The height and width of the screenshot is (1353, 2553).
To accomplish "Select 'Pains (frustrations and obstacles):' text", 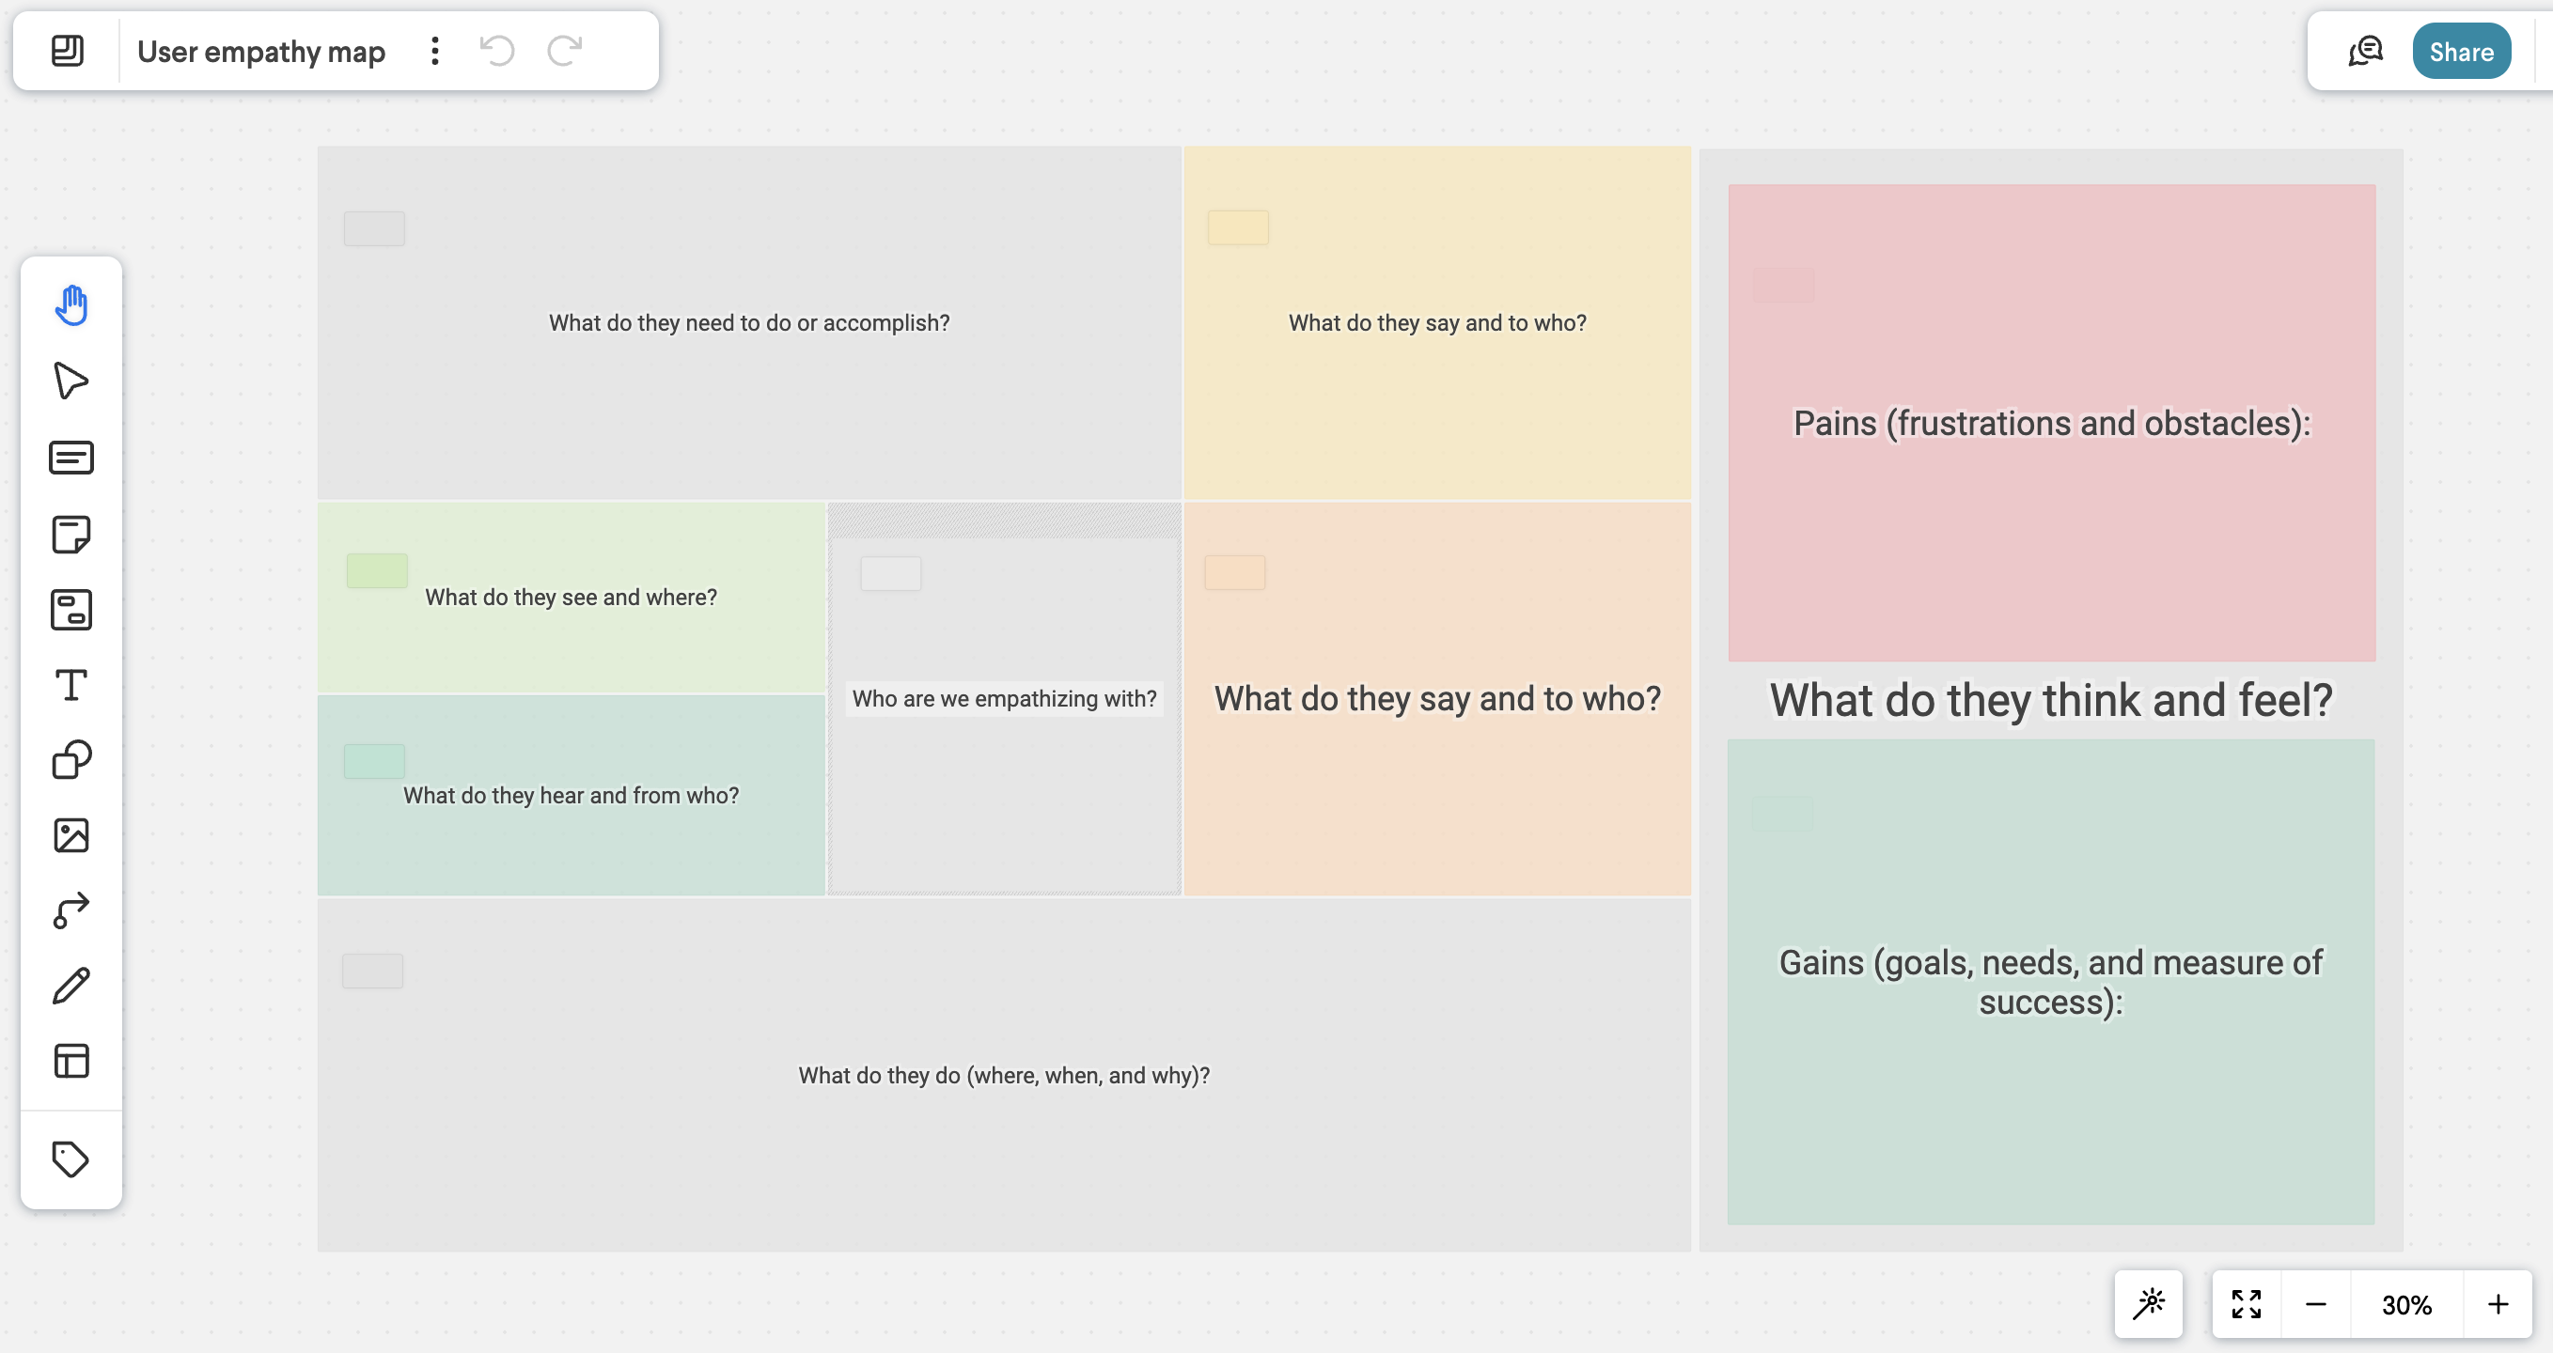I will (2051, 424).
